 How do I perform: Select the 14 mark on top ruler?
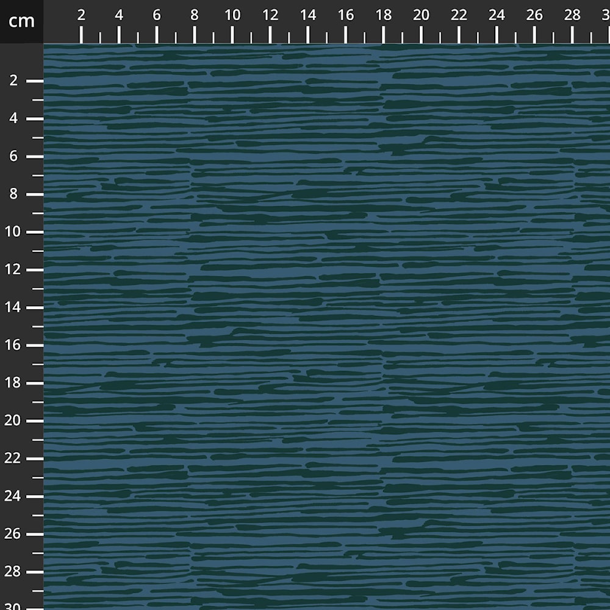(308, 16)
